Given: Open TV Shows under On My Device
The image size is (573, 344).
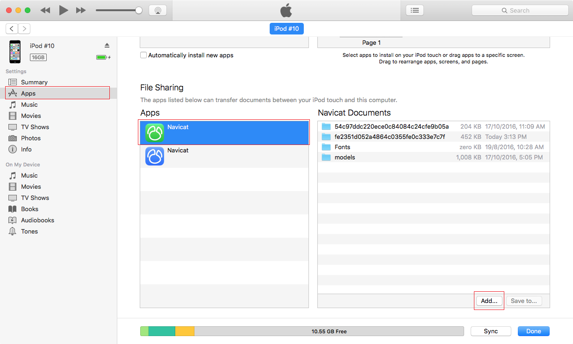Looking at the screenshot, I should (58, 198).
